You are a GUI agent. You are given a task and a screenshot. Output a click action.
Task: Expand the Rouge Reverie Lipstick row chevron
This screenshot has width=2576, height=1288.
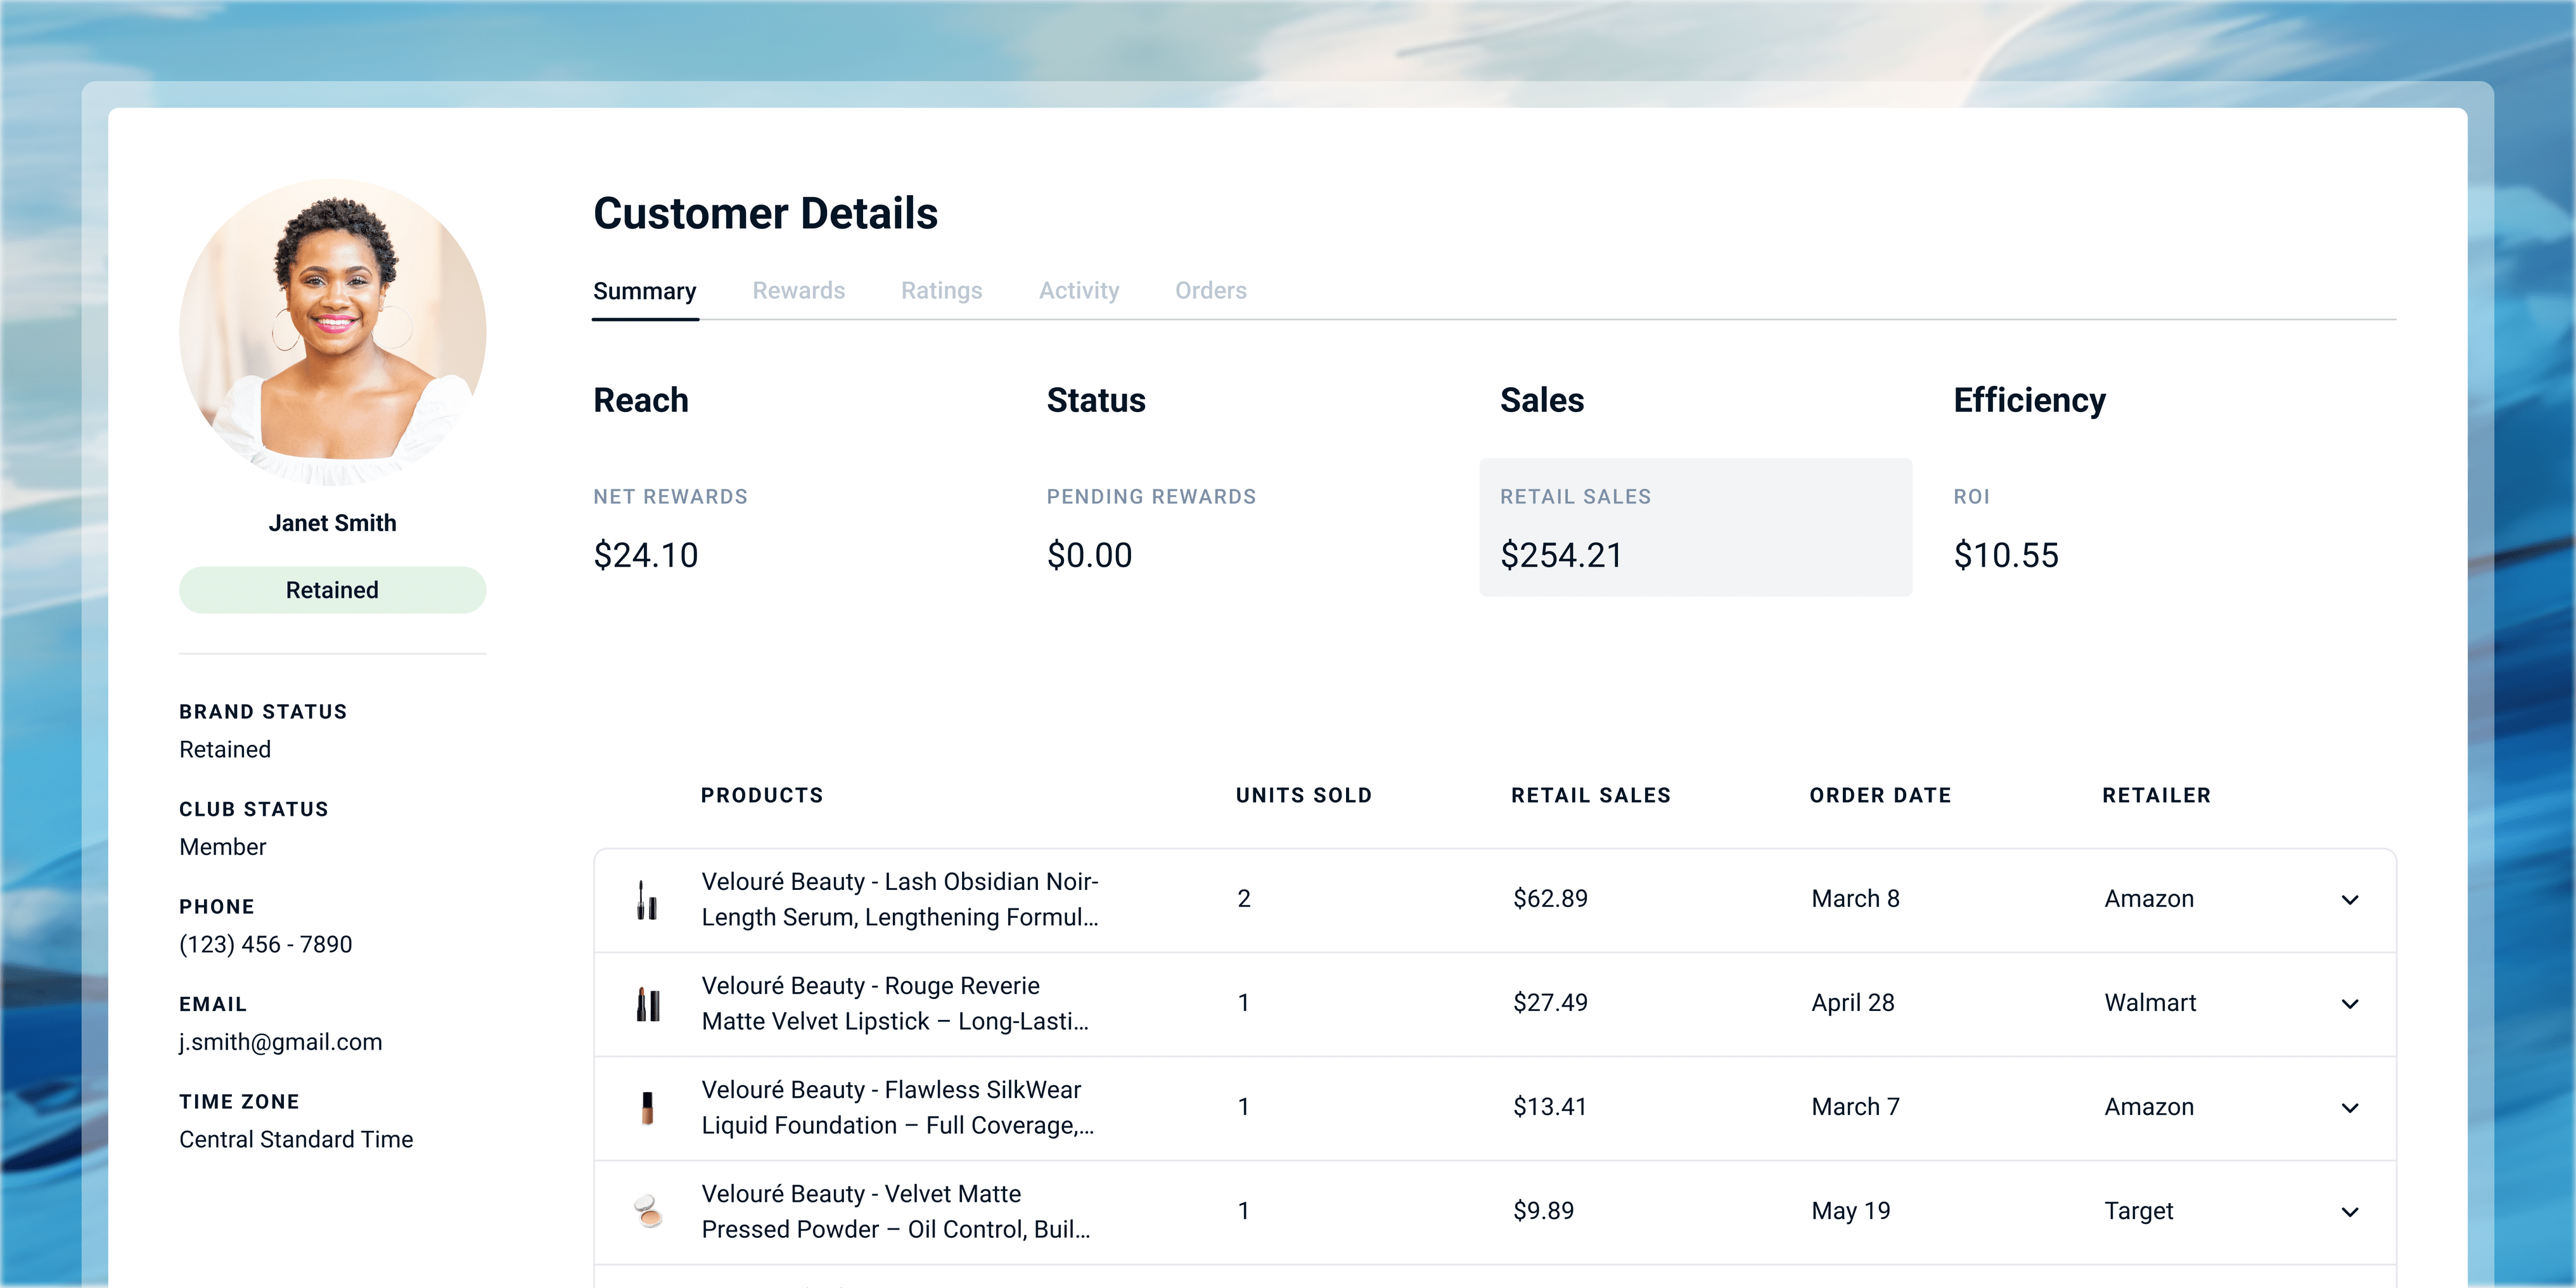[x=2350, y=1004]
